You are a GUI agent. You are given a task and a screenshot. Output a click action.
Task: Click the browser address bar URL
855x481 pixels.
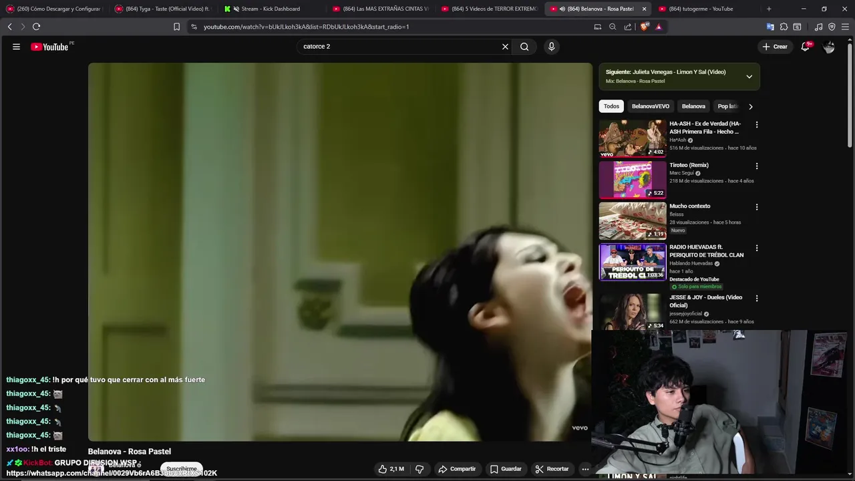pyautogui.click(x=306, y=27)
